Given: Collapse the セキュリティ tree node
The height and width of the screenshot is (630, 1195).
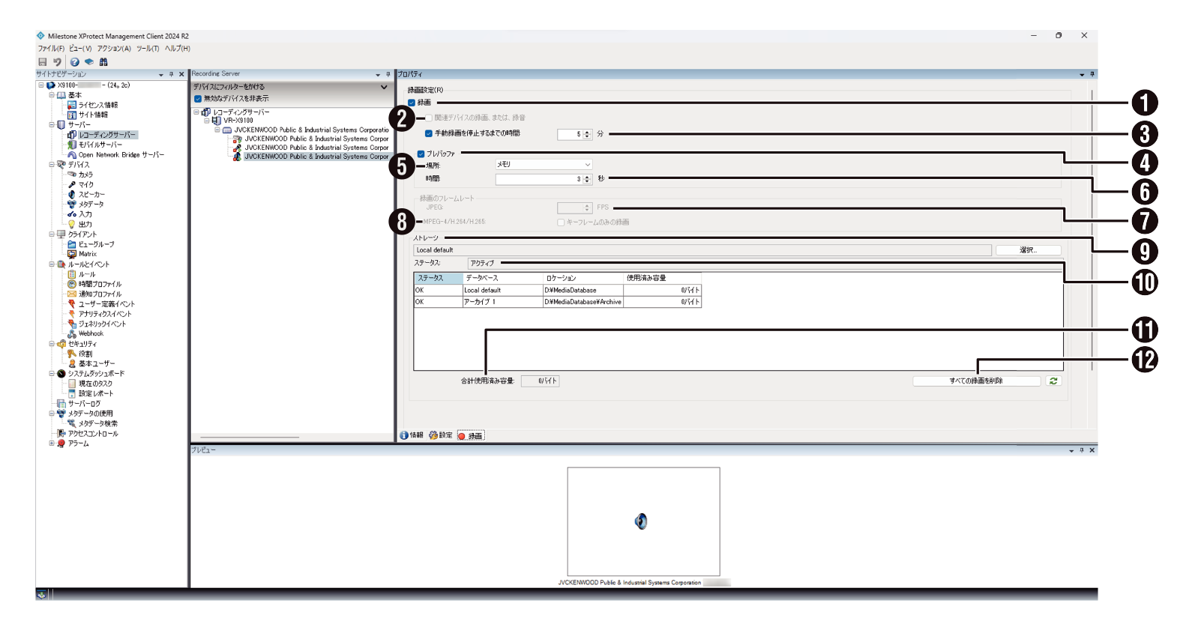Looking at the screenshot, I should pos(52,344).
